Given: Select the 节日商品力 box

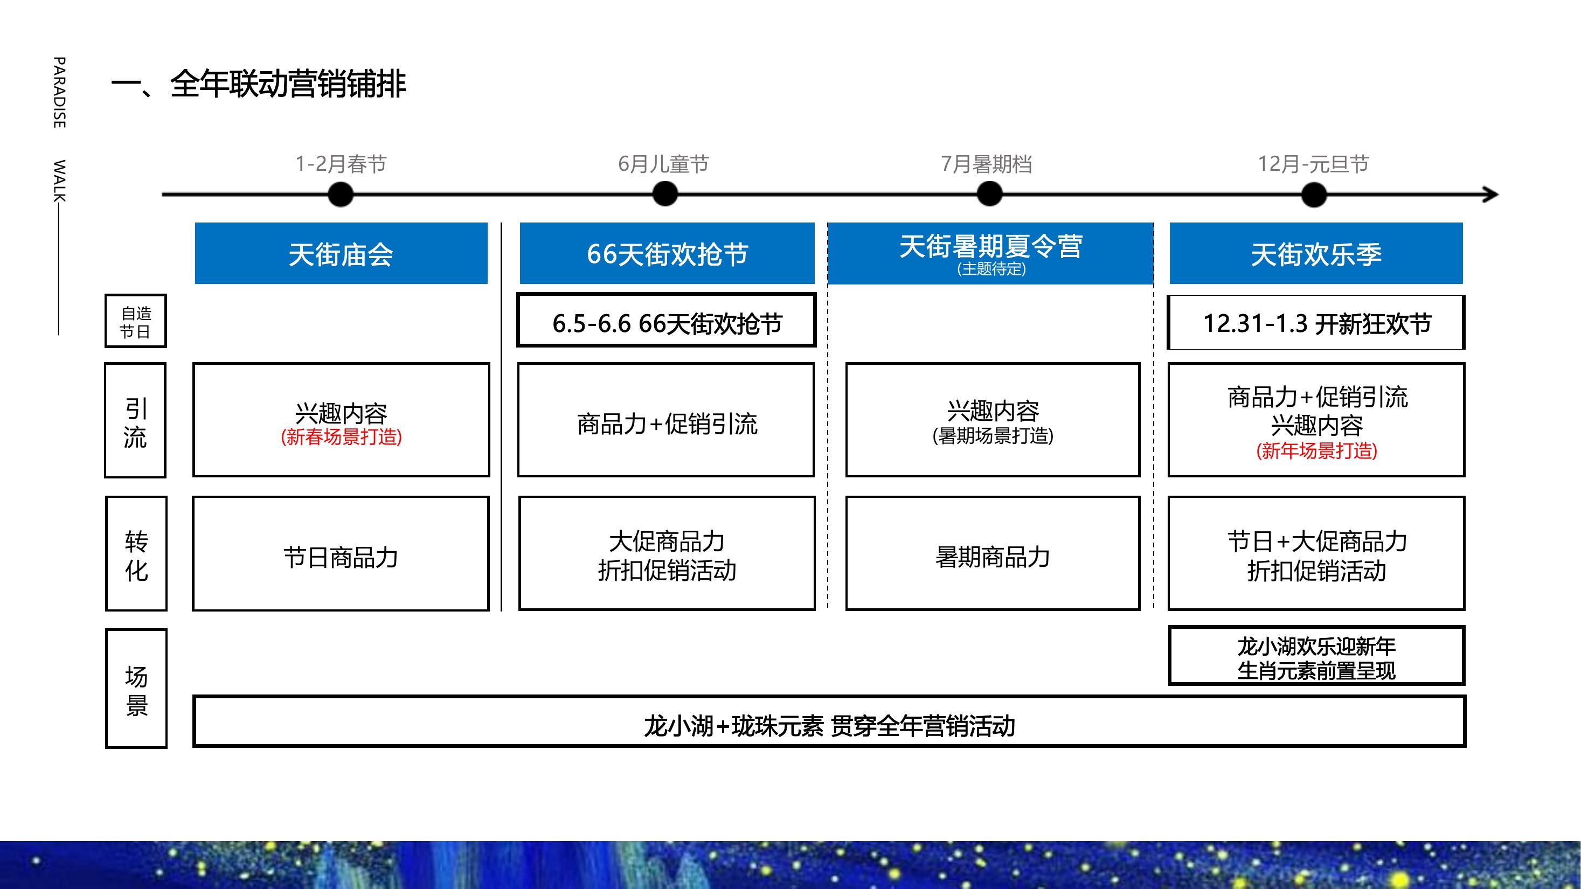Looking at the screenshot, I should [341, 553].
